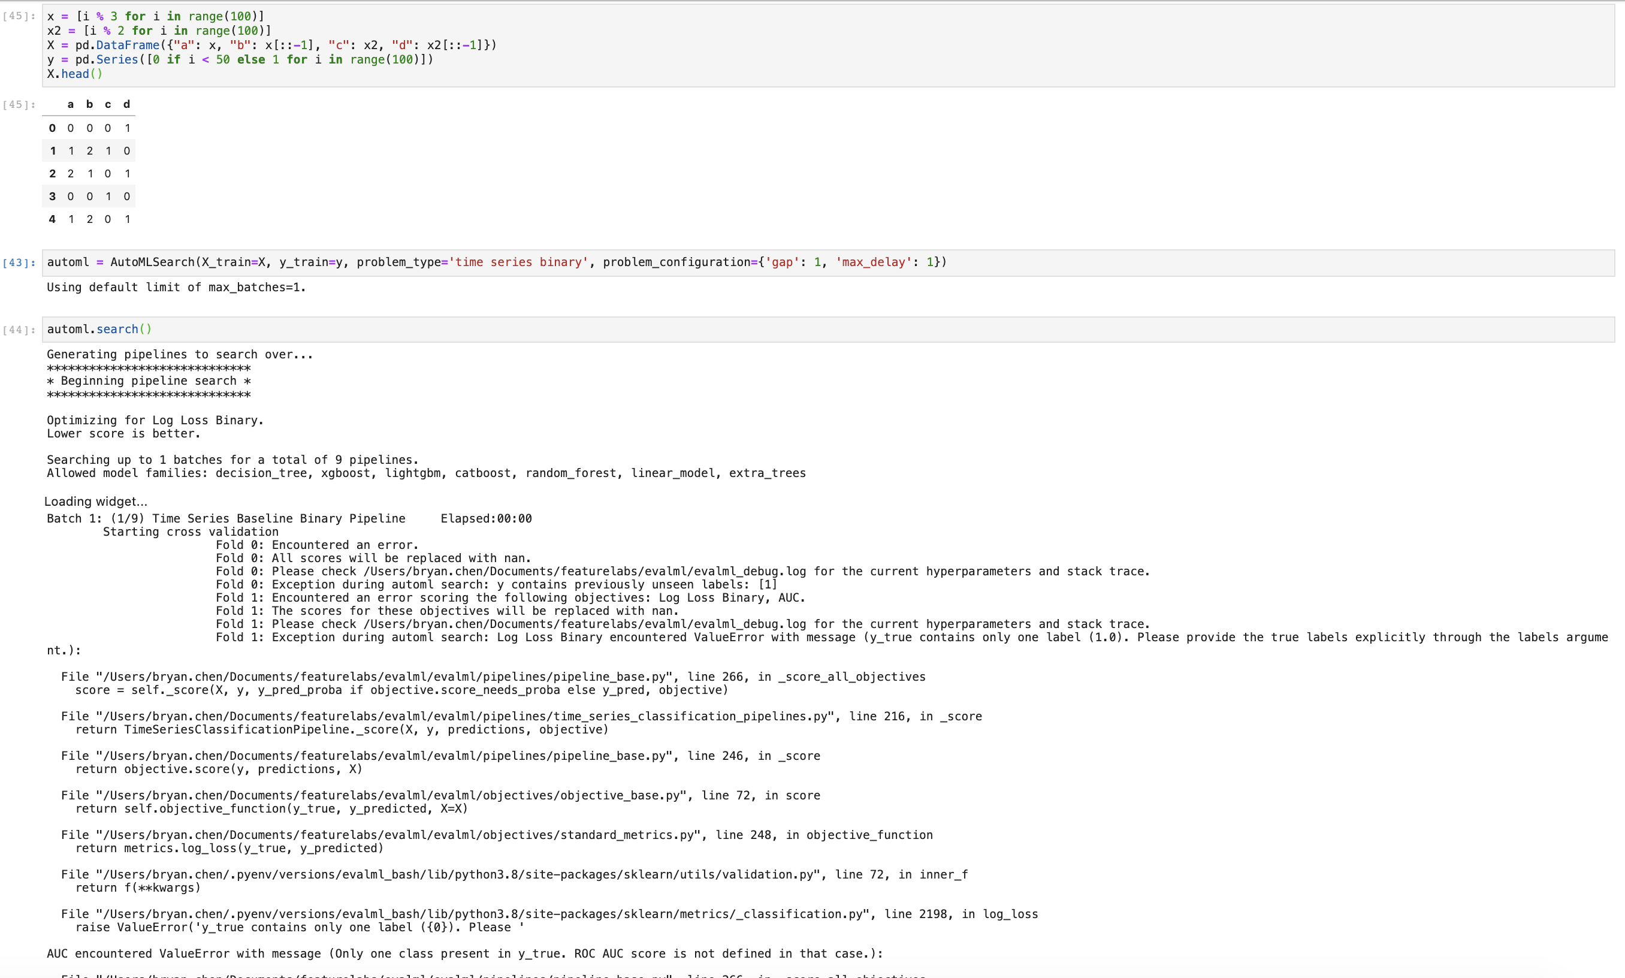Click column header 'b' in the DataFrame output

90,104
